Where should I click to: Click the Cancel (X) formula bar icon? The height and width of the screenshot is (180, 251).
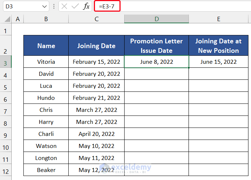tap(64, 6)
